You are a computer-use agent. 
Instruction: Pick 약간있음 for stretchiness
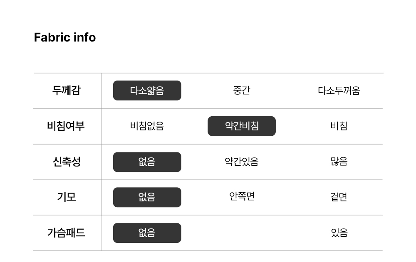click(x=242, y=162)
